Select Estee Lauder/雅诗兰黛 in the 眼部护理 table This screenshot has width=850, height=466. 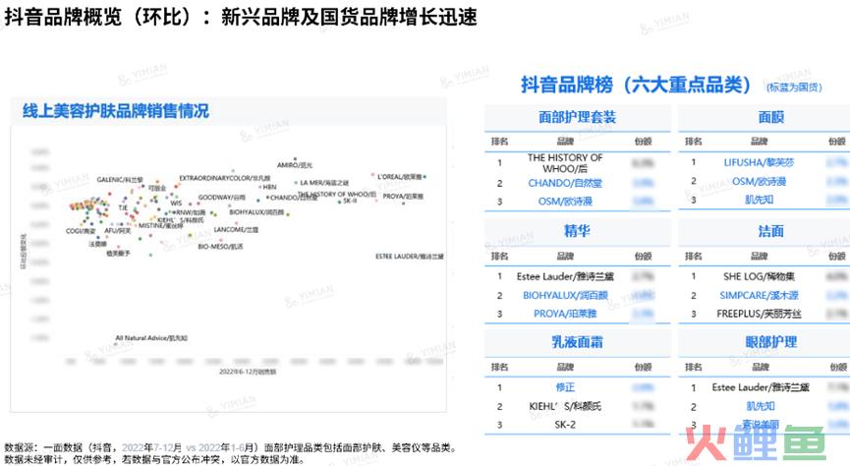[760, 386]
